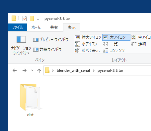Screen dimensions: 151x131
Task: Click pyserial-3.5.tar breadcrumb in address bar
Action: pos(110,70)
